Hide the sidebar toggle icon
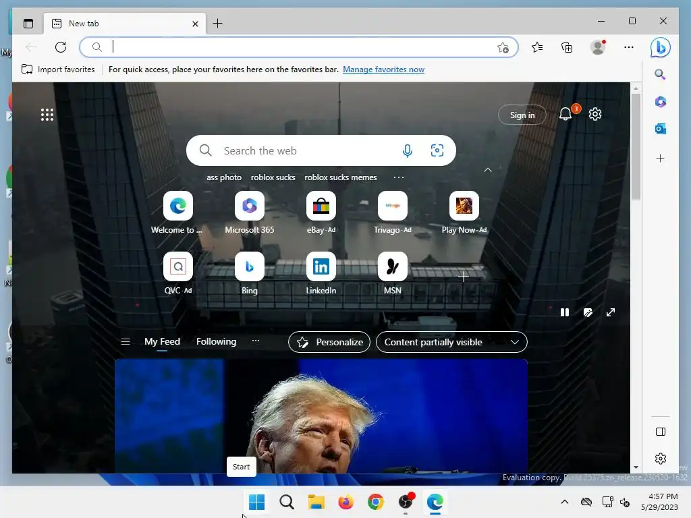This screenshot has height=518, width=691. click(661, 432)
